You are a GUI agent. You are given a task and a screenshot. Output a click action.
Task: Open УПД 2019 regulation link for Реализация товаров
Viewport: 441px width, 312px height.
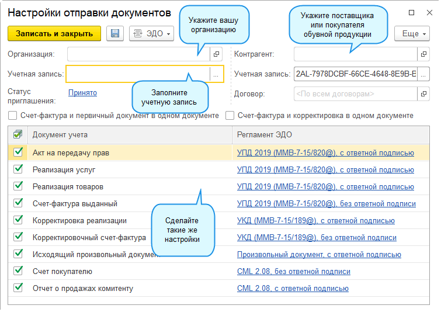pos(325,187)
